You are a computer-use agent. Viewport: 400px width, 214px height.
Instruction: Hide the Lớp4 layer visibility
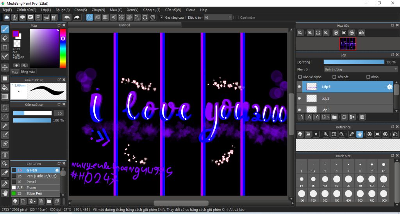coord(300,87)
